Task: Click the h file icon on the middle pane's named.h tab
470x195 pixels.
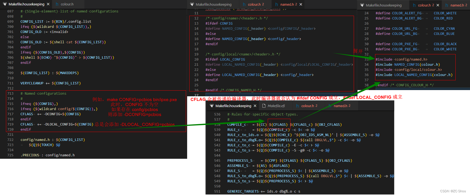Action: click(x=277, y=4)
